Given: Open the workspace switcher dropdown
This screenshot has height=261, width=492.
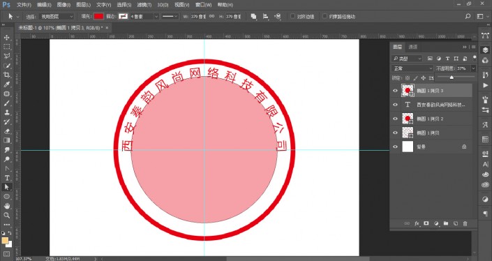Looking at the screenshot, I should (x=481, y=16).
